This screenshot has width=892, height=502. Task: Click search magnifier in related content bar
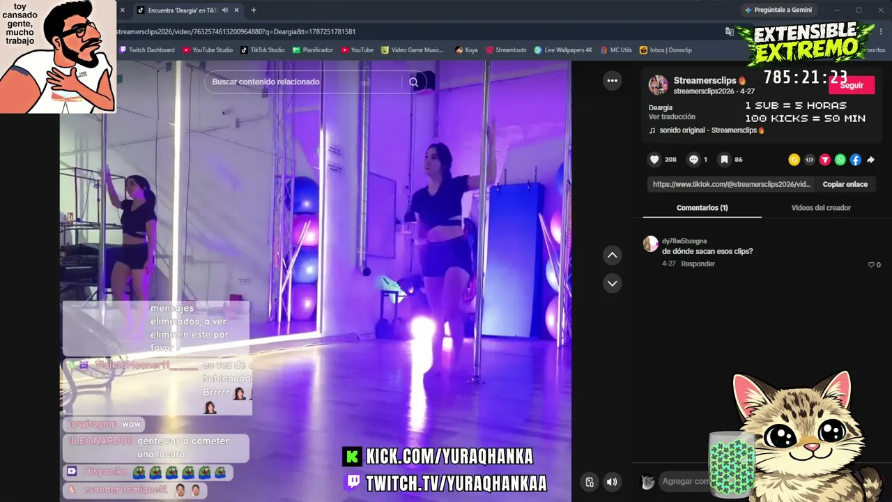pyautogui.click(x=413, y=82)
